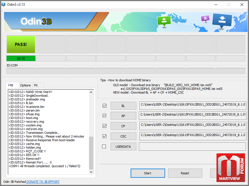The height and width of the screenshot is (186, 249).
Task: Enable the USERDATA checkbox
Action: (104, 146)
